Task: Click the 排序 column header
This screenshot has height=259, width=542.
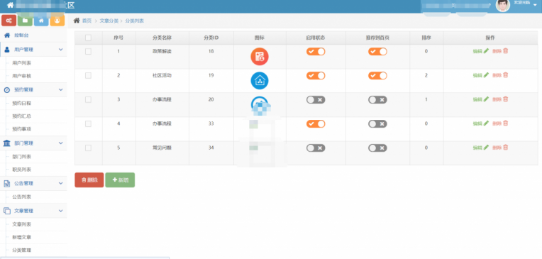Action: (426, 38)
